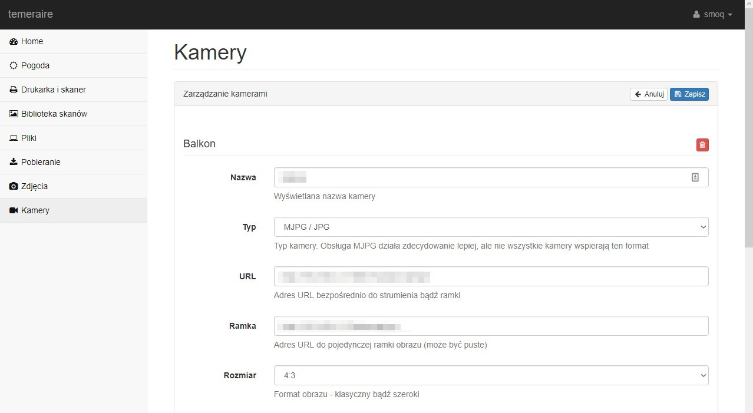
Task: Click the Pogoda weather icon
Action: pos(14,66)
